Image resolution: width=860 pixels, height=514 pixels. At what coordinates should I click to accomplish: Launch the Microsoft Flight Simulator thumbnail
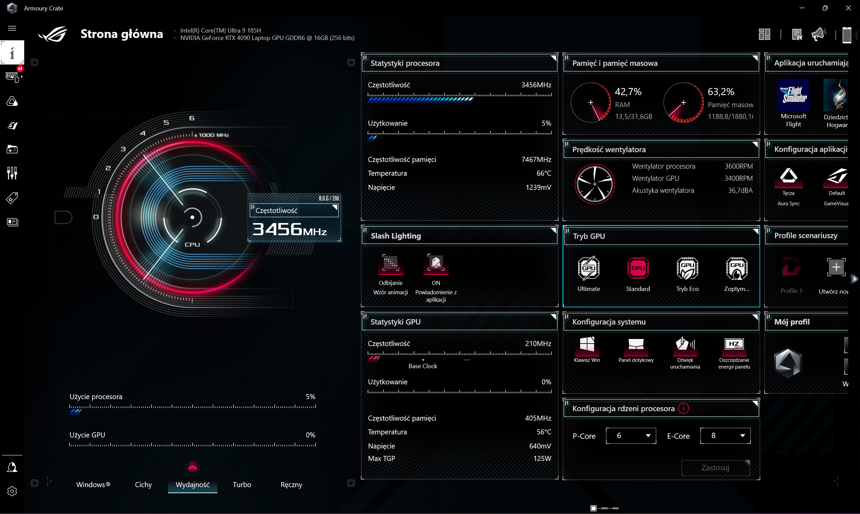click(x=793, y=95)
